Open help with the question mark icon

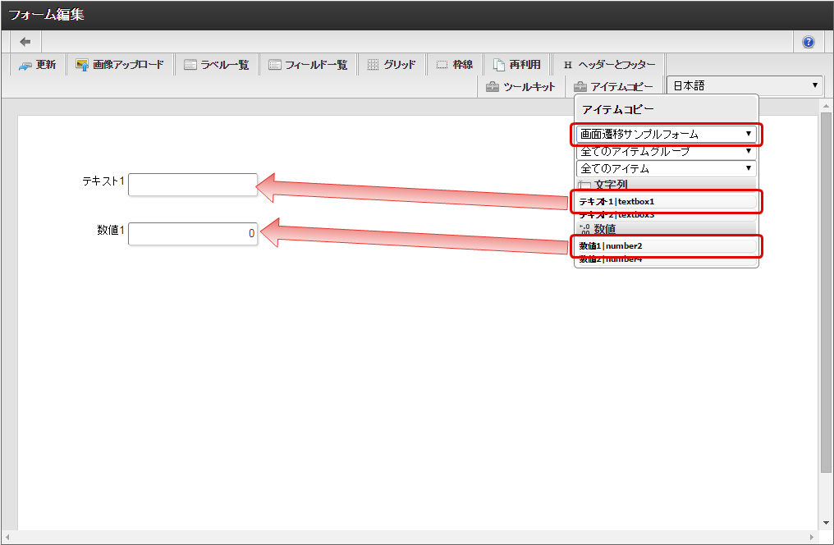click(808, 42)
